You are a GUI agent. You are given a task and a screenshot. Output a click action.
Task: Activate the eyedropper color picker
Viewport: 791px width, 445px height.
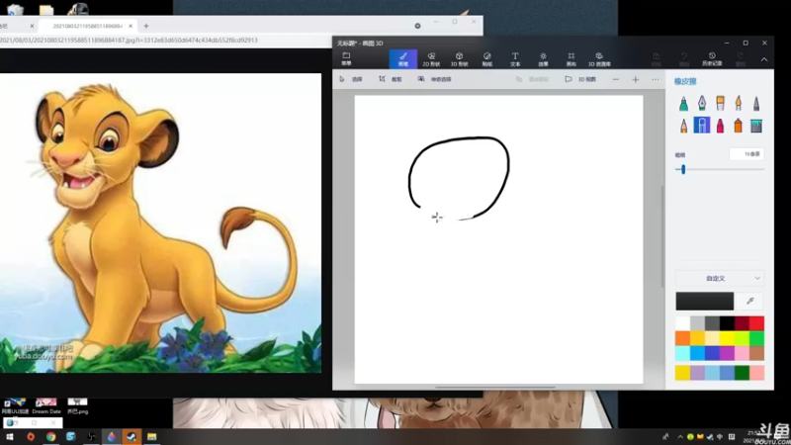(750, 302)
